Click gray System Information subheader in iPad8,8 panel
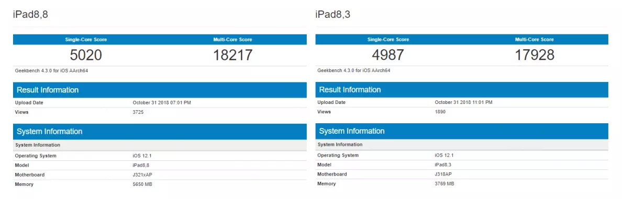Viewport: 622px width, 199px height. click(160, 145)
